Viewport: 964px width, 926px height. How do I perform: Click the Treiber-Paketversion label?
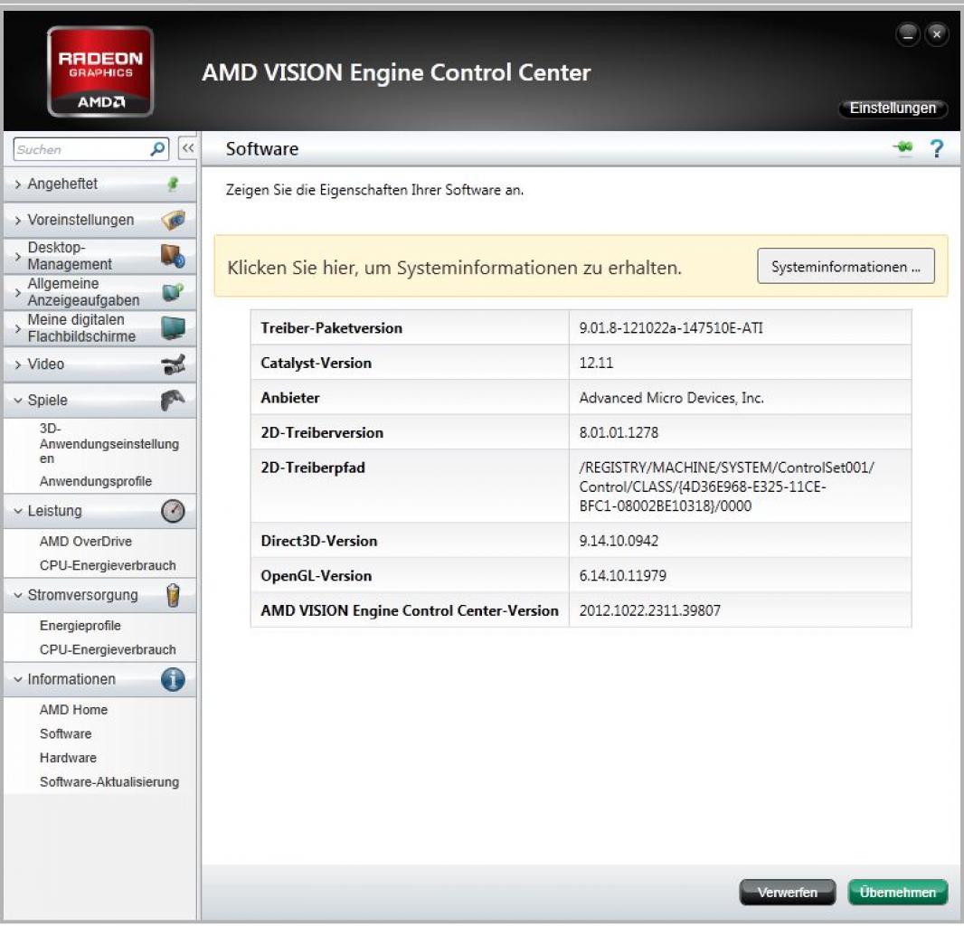click(331, 327)
